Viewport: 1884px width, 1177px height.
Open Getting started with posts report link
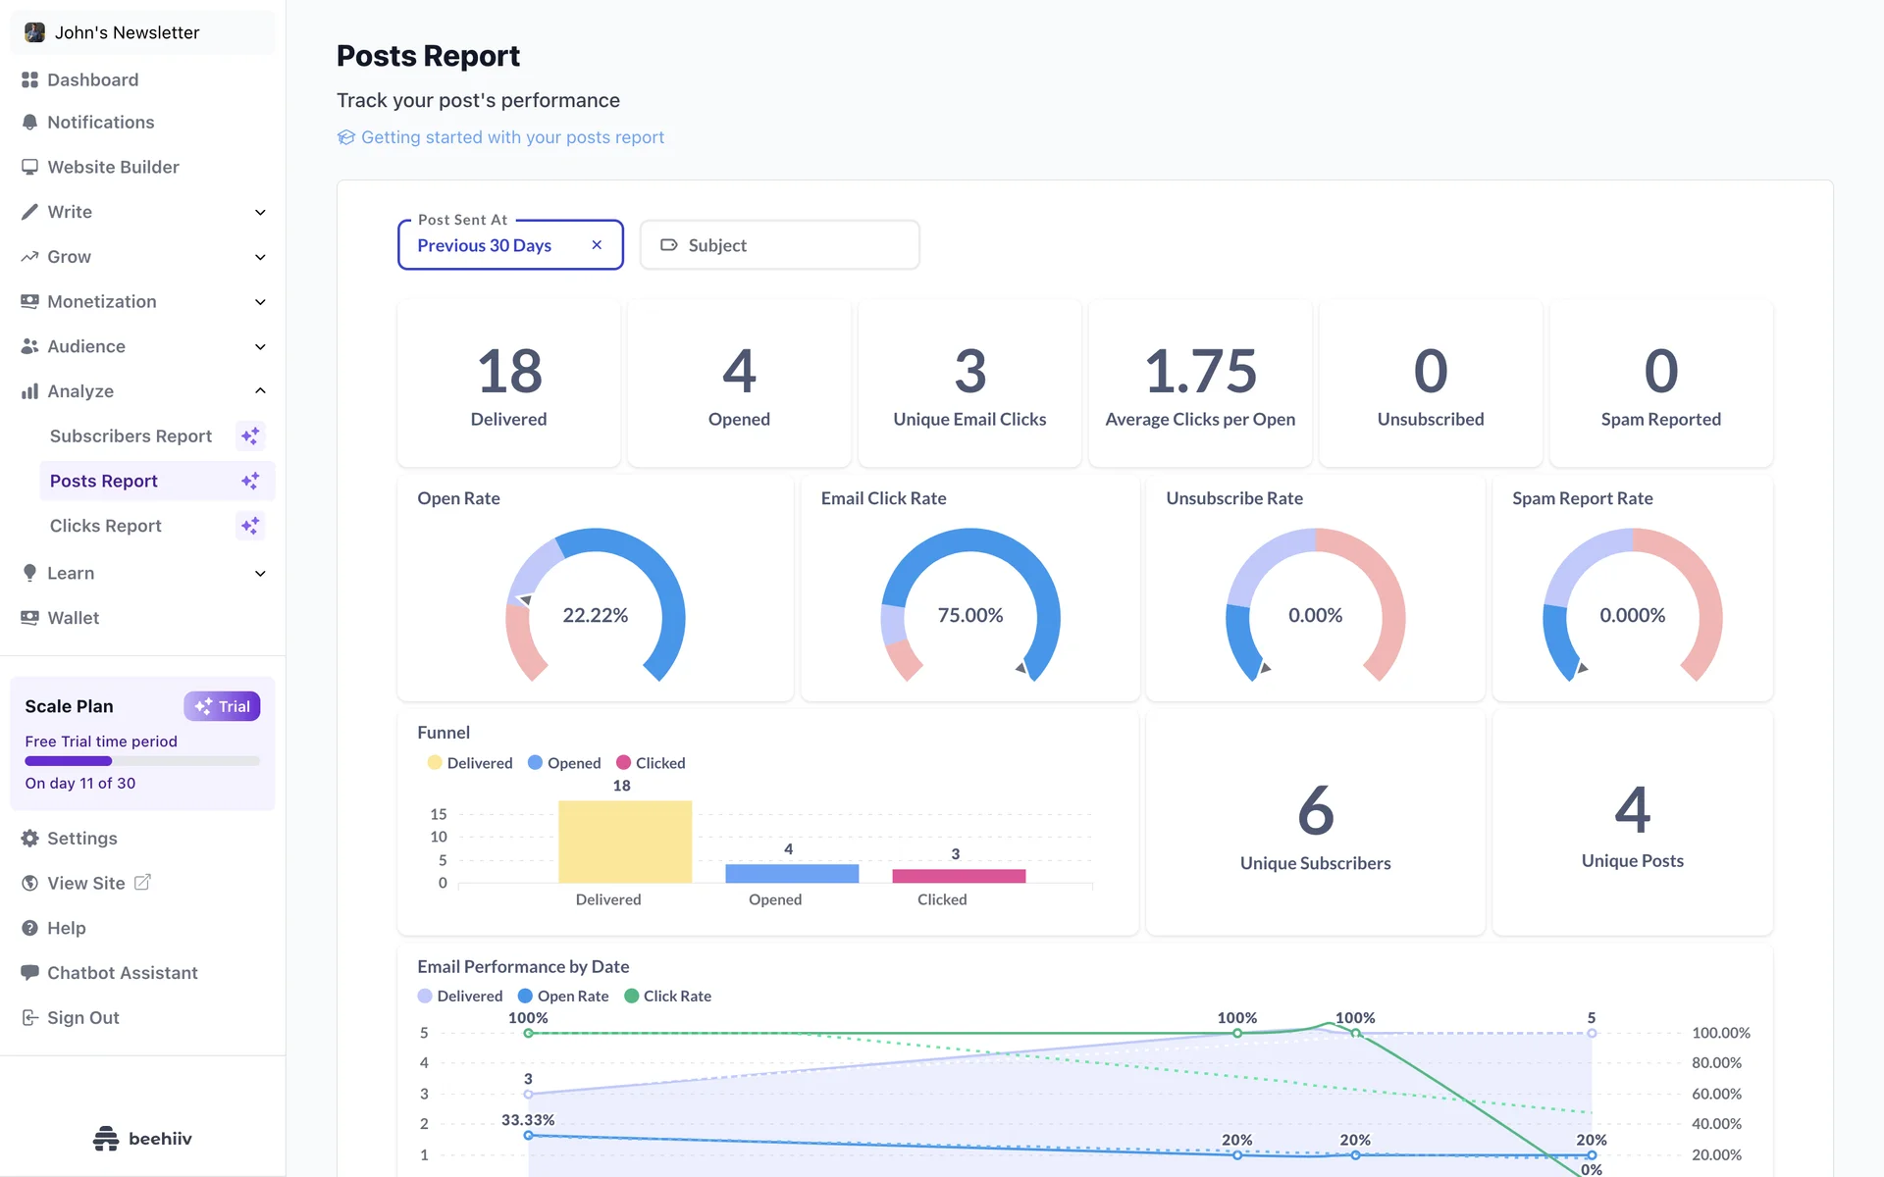(x=511, y=137)
